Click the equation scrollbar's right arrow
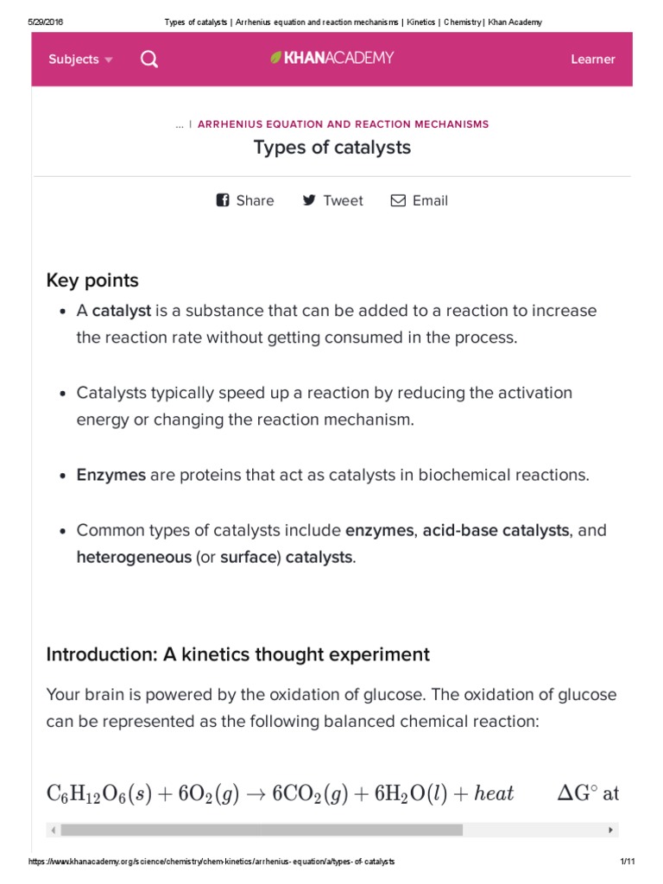663x884 pixels. coord(611,830)
